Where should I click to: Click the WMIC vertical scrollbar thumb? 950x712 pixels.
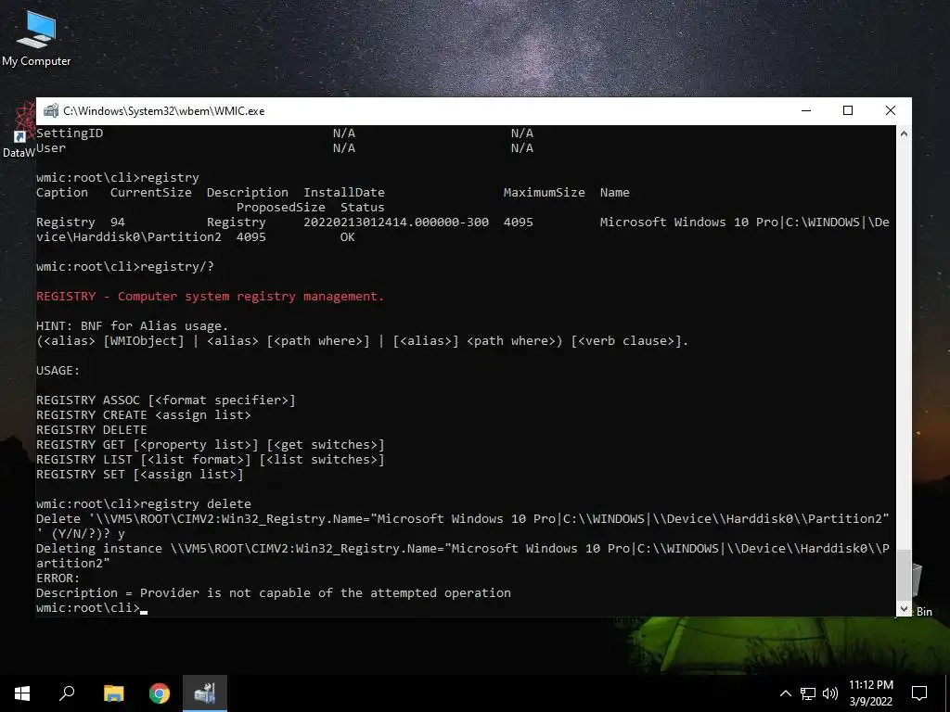(904, 575)
